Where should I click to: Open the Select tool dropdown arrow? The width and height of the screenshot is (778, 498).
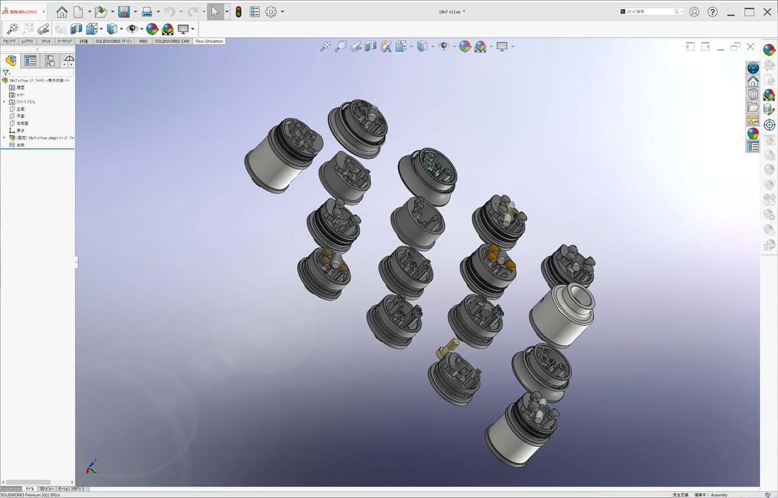click(227, 12)
